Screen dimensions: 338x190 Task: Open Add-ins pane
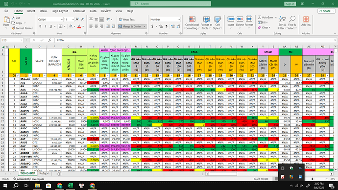pos(306,21)
